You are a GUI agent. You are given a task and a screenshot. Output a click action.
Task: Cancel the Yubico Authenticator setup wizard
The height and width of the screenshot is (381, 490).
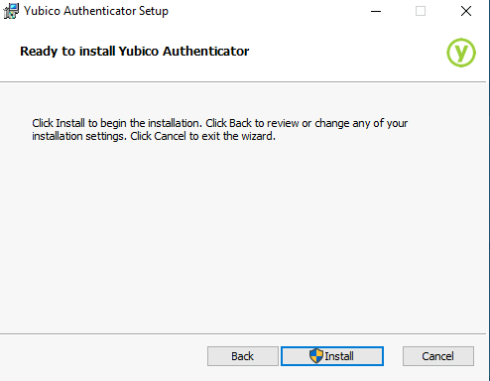(x=438, y=356)
